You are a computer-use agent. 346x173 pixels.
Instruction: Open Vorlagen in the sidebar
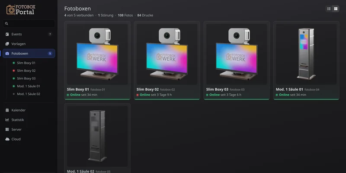coord(29,44)
